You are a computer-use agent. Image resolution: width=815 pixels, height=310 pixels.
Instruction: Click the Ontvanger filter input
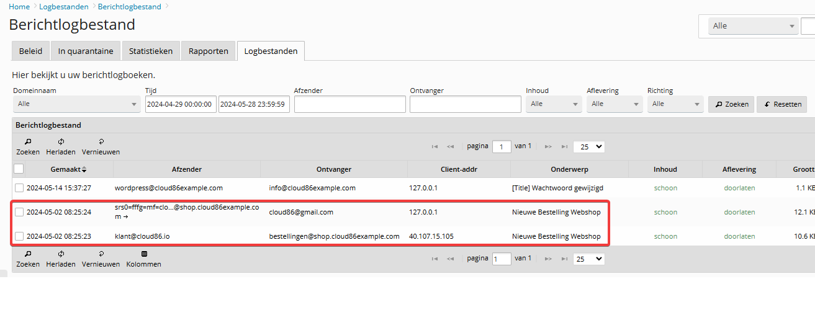pyautogui.click(x=466, y=104)
